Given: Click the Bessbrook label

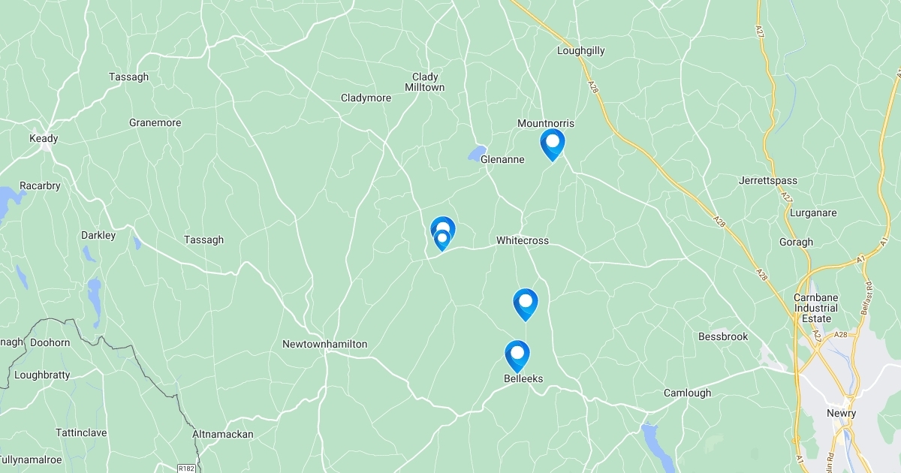Looking at the screenshot, I should (723, 336).
